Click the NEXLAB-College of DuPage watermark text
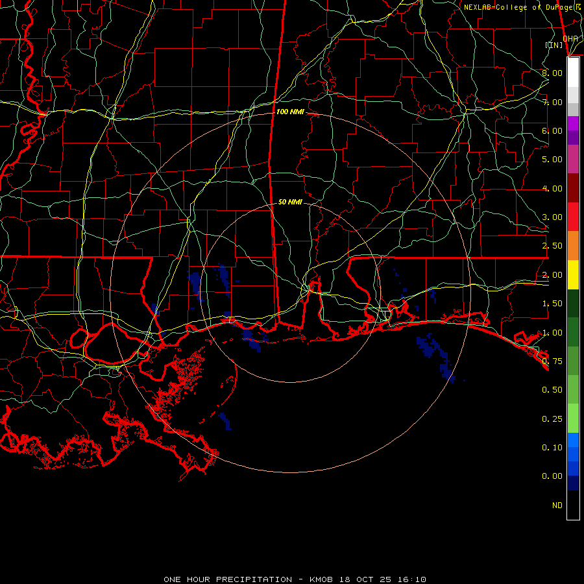This screenshot has height=584, width=584. tap(522, 7)
